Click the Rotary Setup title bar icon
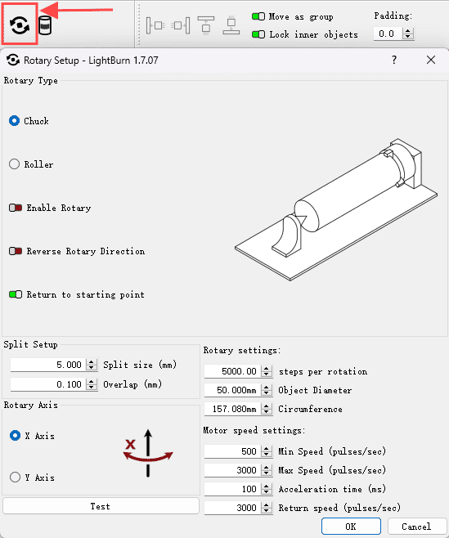449x538 pixels. tap(13, 61)
